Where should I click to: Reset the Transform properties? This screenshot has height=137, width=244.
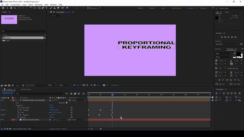tap(51, 105)
